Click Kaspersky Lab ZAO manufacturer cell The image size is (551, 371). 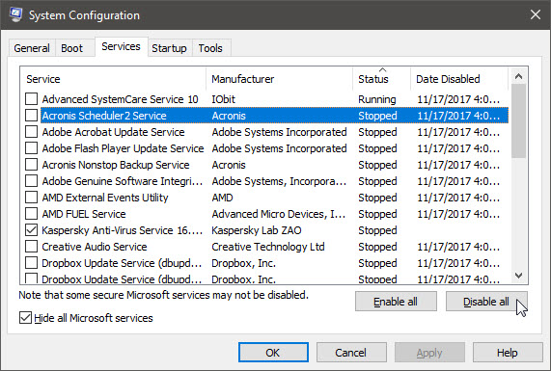(257, 230)
